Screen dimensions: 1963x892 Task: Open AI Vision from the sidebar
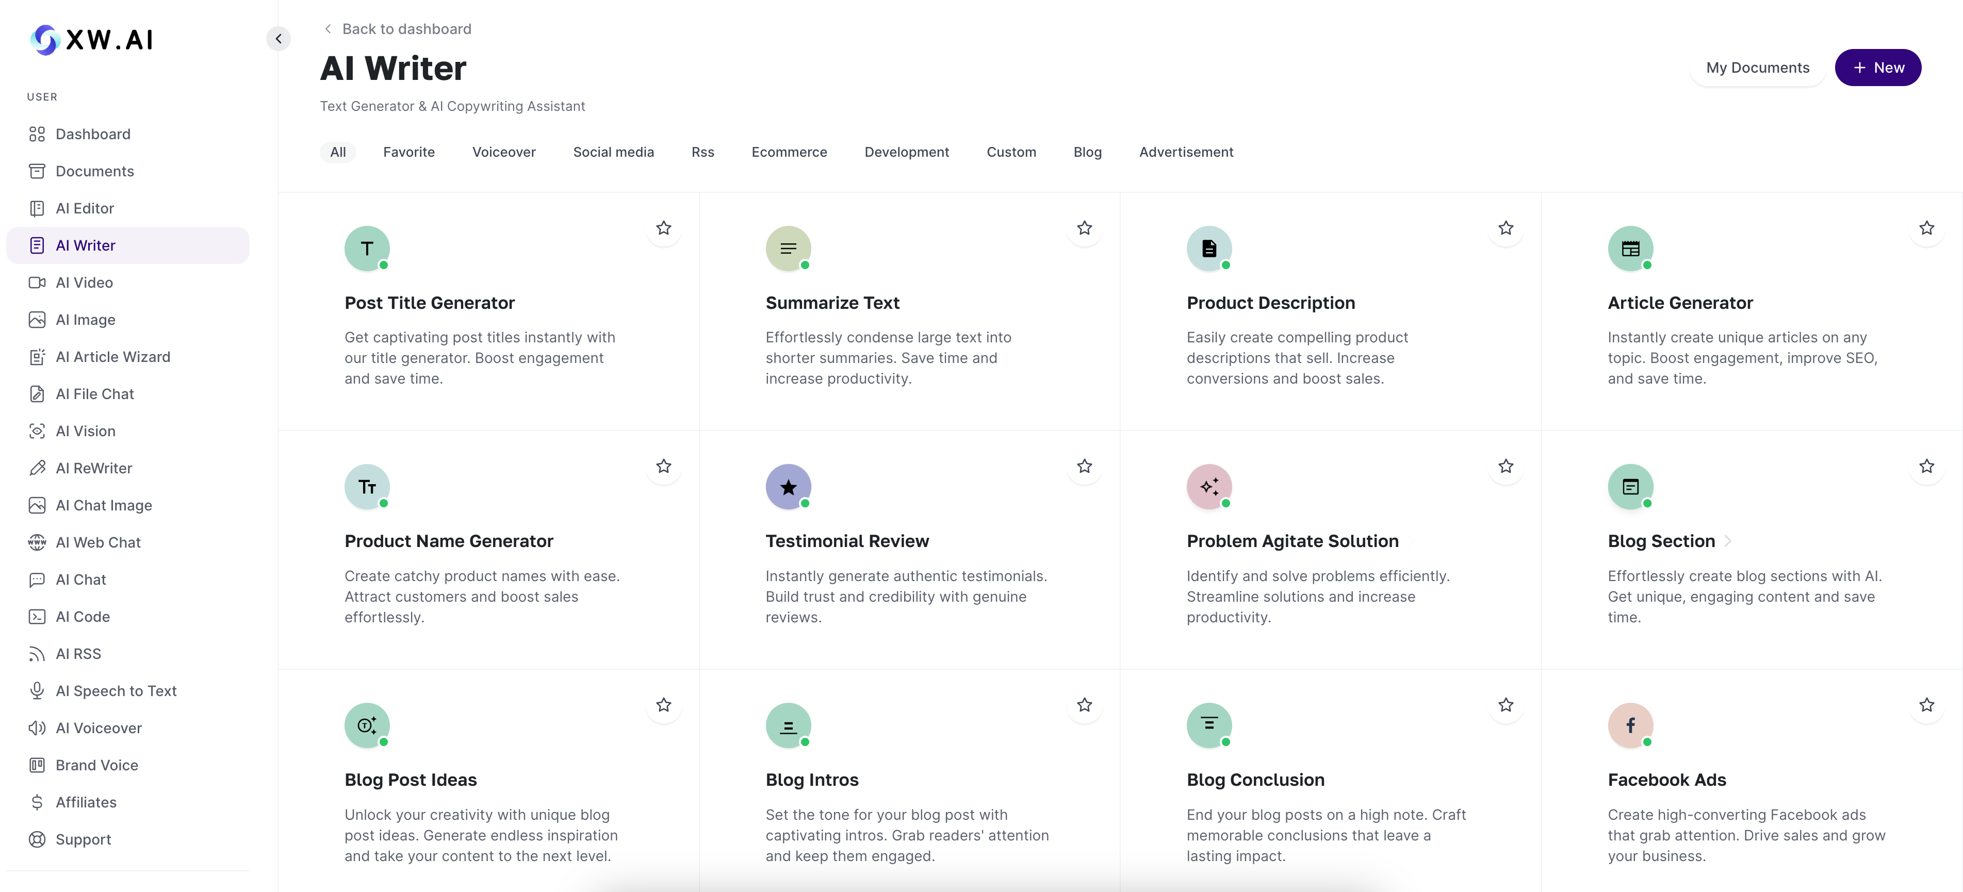coord(85,431)
